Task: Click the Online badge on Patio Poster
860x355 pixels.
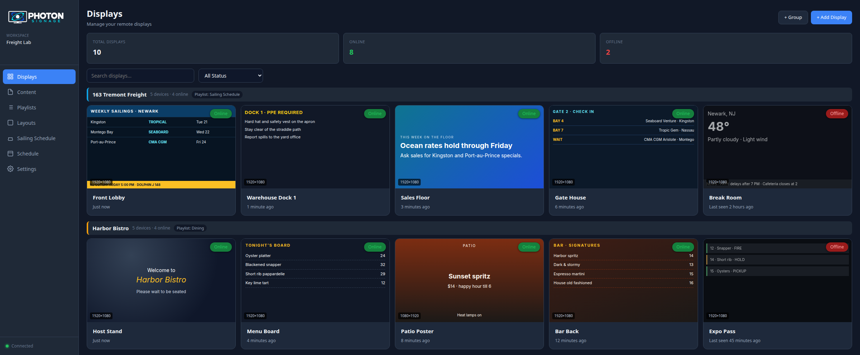Action: [529, 247]
